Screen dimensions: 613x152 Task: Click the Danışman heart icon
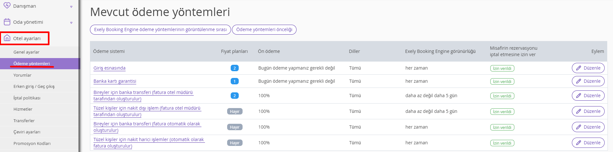(7, 6)
